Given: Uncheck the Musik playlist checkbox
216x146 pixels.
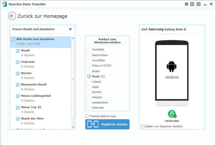Looking at the screenshot, I should tap(18, 51).
